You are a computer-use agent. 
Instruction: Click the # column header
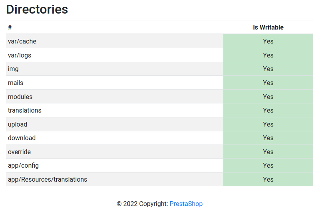tap(10, 27)
